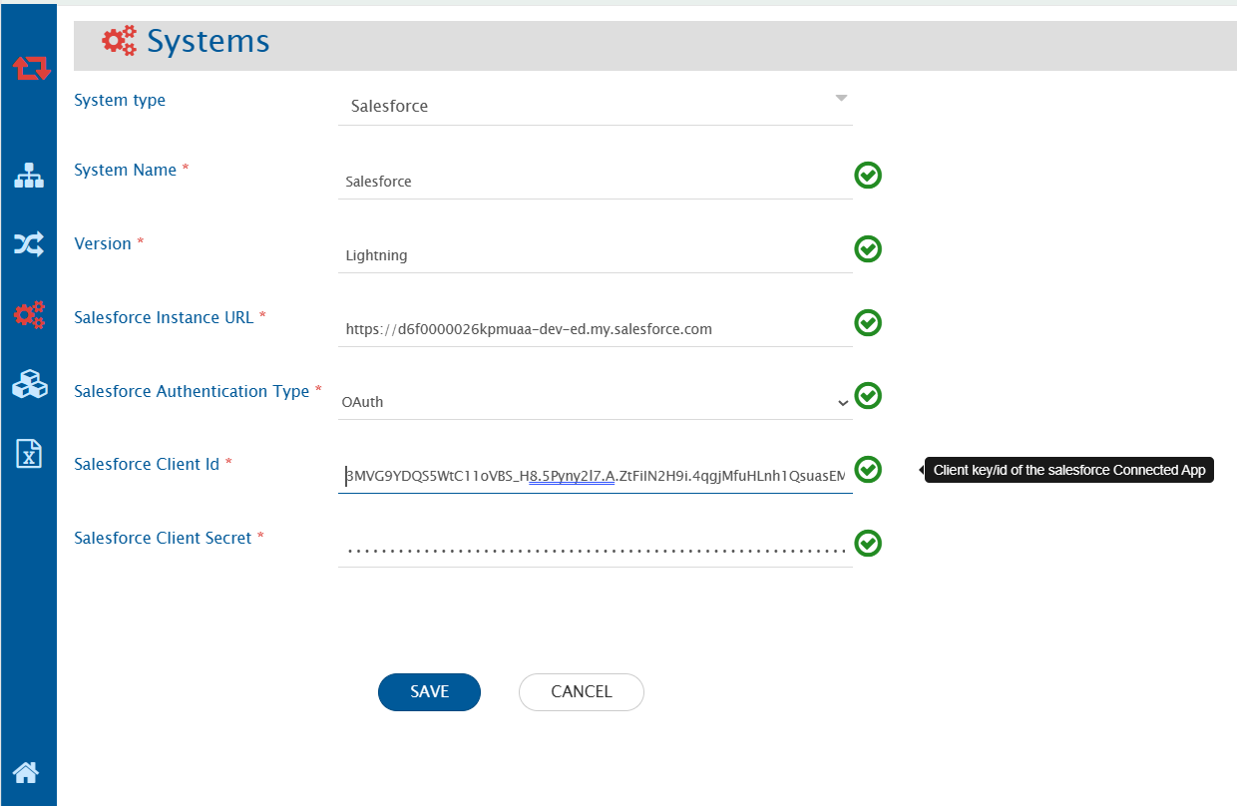Screen dimensions: 1237x806
Task: Click the green checkmark beside Salesforce Instance URL
Action: [x=868, y=322]
